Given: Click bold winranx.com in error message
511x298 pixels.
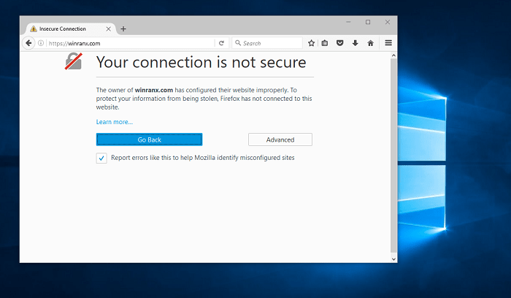Looking at the screenshot, I should (x=154, y=90).
